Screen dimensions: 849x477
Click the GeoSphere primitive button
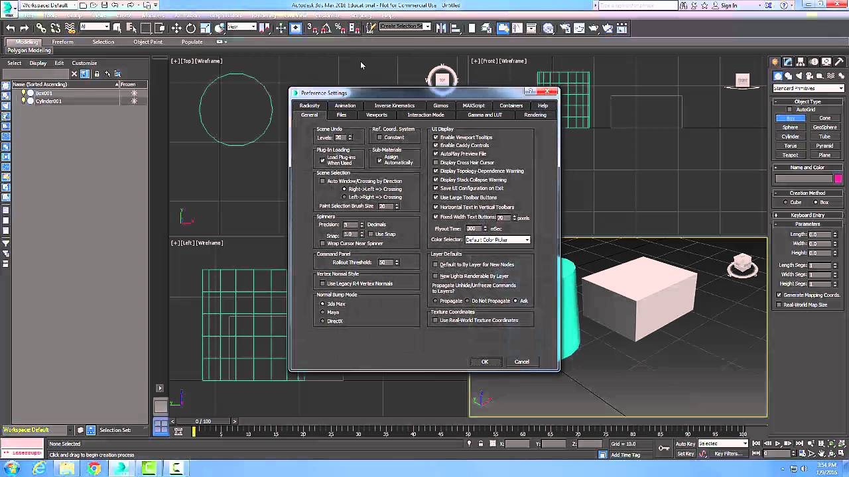[824, 127]
